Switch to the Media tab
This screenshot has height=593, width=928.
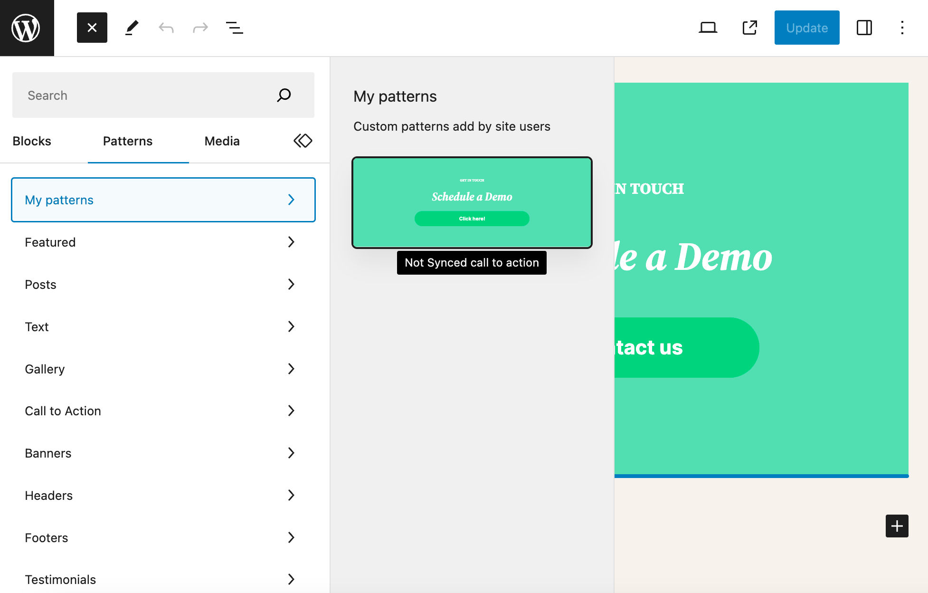click(222, 141)
